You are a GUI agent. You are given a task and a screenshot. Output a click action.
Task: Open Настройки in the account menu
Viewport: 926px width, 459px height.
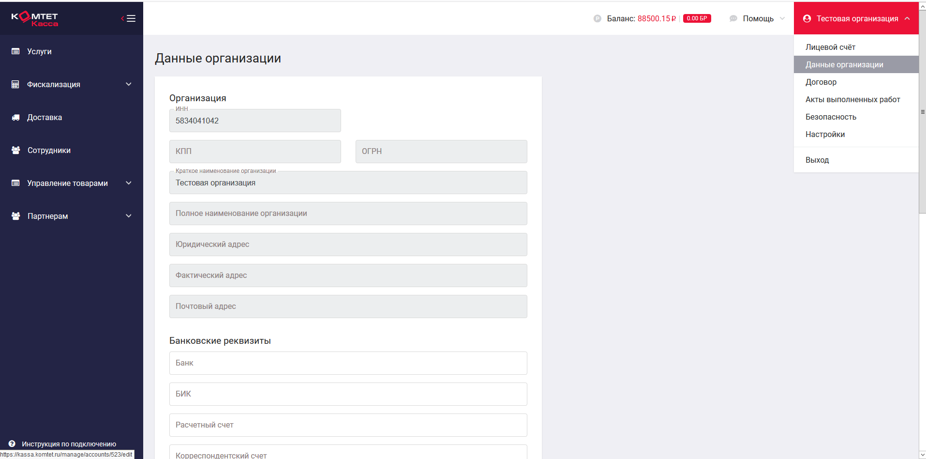click(856, 134)
